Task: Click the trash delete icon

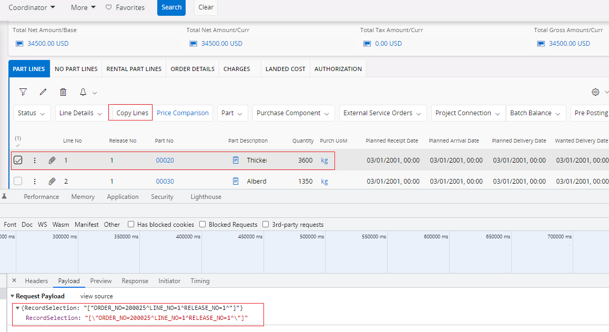Action: point(63,92)
